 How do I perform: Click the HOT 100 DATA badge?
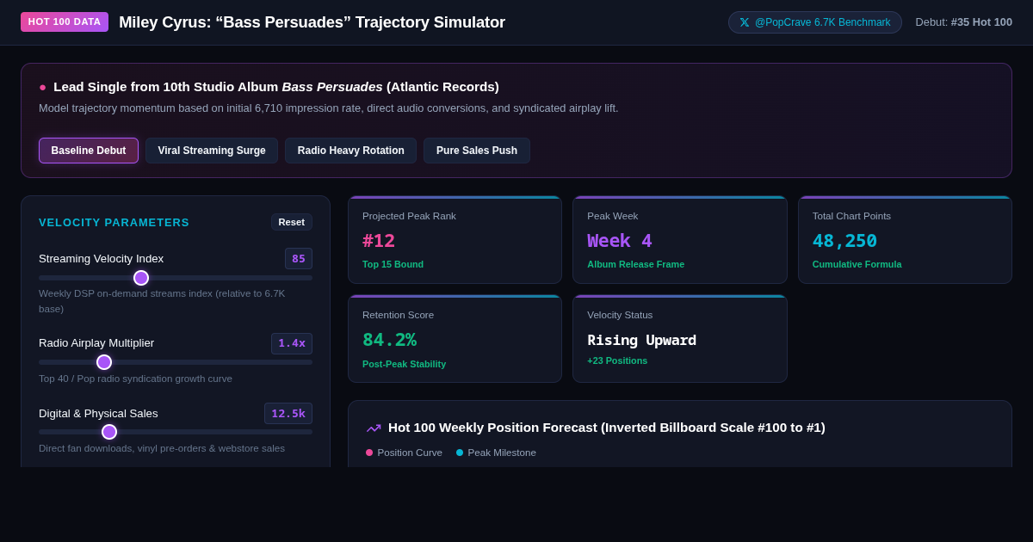(x=65, y=22)
